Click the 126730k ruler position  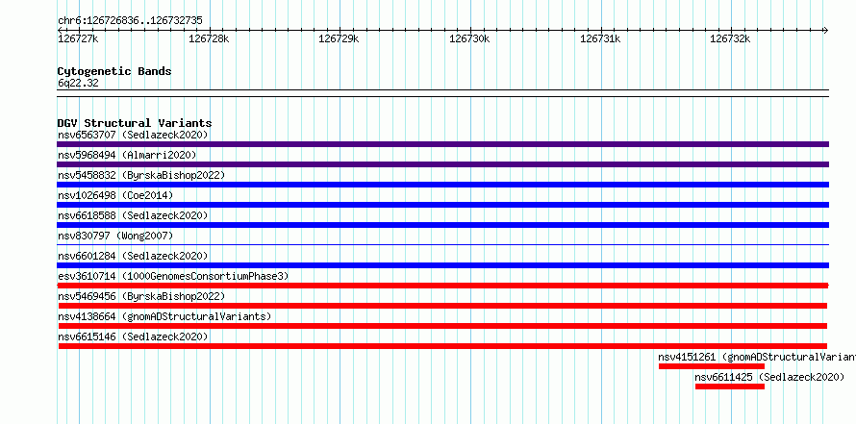470,38
